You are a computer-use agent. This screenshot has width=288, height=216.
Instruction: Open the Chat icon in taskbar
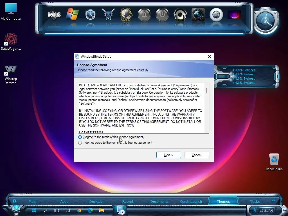coord(68,210)
